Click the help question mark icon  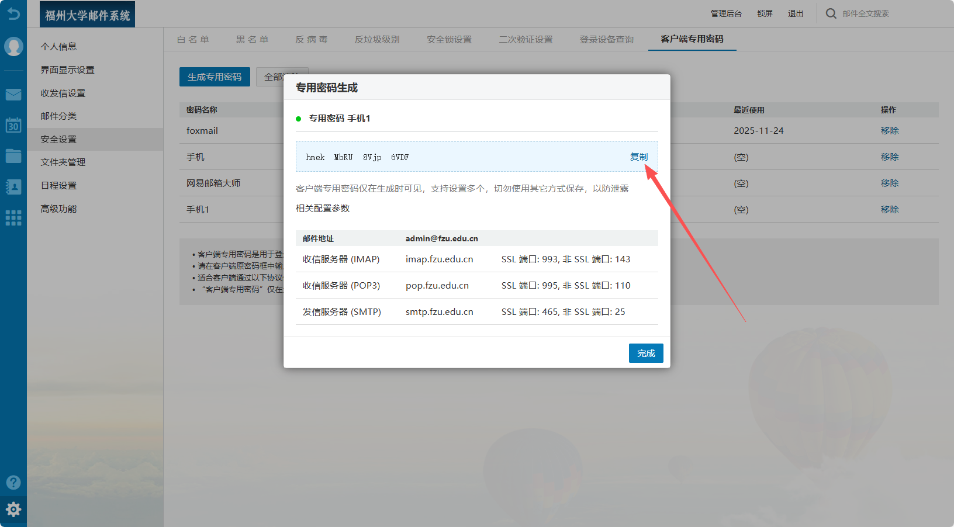pyautogui.click(x=13, y=482)
